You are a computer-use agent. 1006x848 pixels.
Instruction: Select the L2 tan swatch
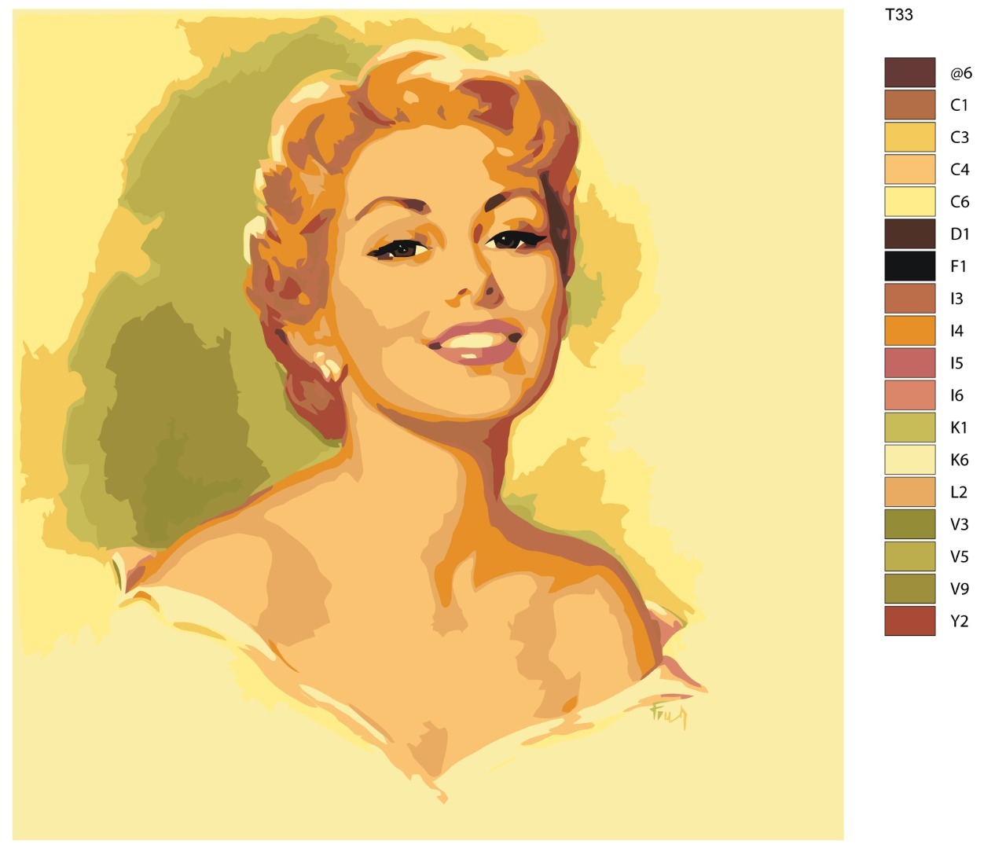909,491
